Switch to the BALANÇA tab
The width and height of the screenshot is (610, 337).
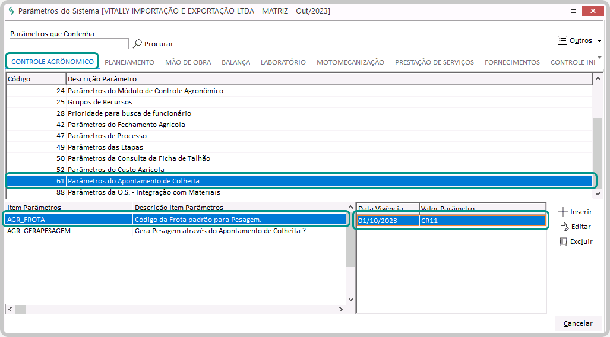236,62
